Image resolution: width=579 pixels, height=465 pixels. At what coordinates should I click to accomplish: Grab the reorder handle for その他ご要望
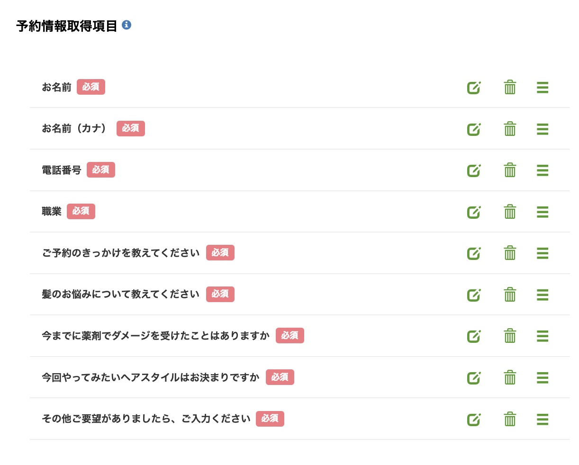[542, 419]
